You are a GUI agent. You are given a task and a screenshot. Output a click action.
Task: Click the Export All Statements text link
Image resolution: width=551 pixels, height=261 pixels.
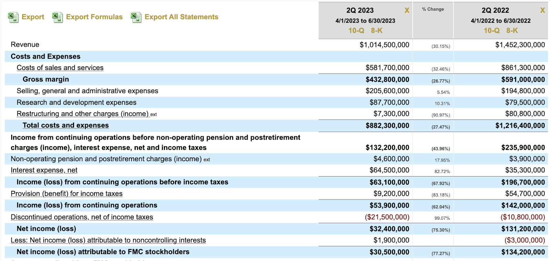[181, 17]
